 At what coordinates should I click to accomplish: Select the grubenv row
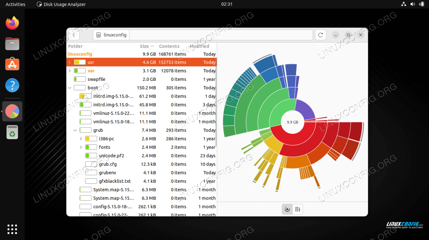click(142, 173)
